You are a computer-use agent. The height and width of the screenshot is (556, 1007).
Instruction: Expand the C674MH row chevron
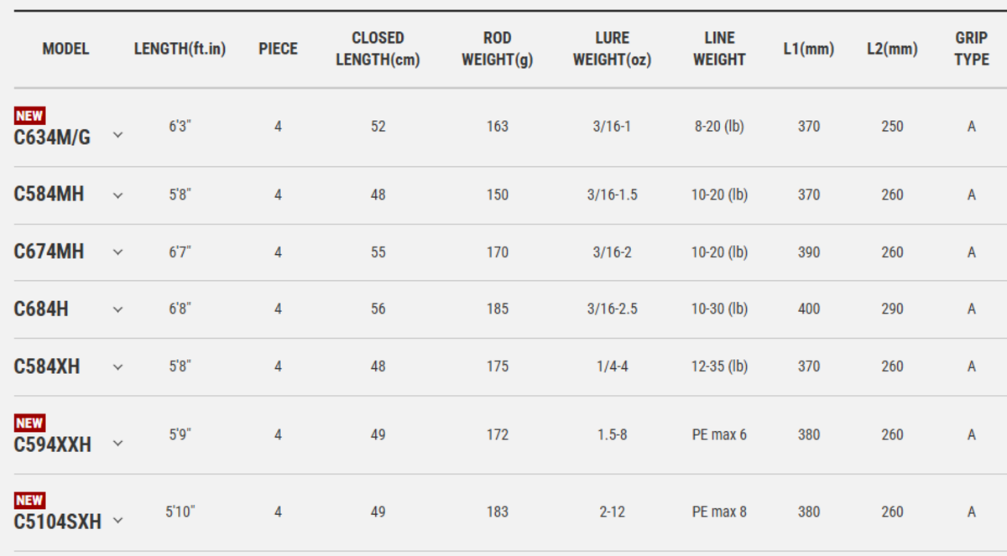point(118,252)
